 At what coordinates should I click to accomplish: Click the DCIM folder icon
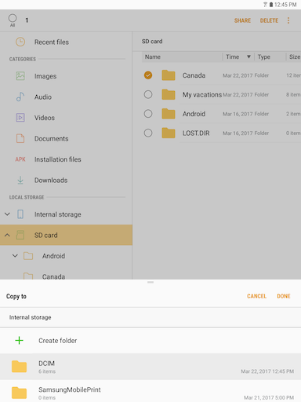19,367
